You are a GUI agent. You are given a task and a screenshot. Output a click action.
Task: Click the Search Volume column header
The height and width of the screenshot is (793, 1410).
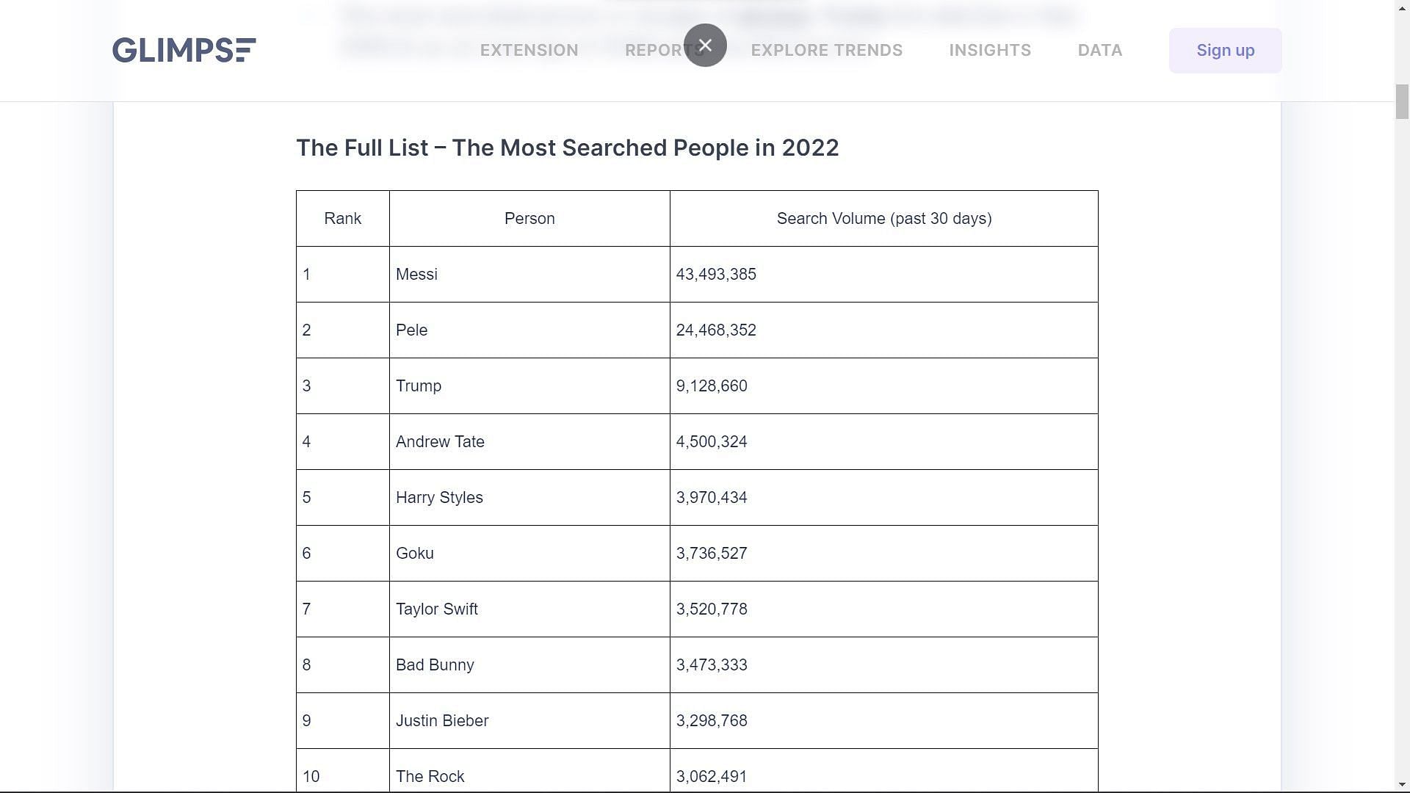pos(884,219)
